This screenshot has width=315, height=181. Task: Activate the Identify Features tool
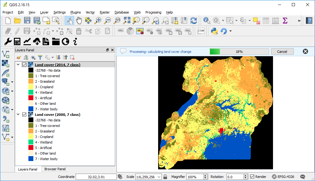coord(206,21)
